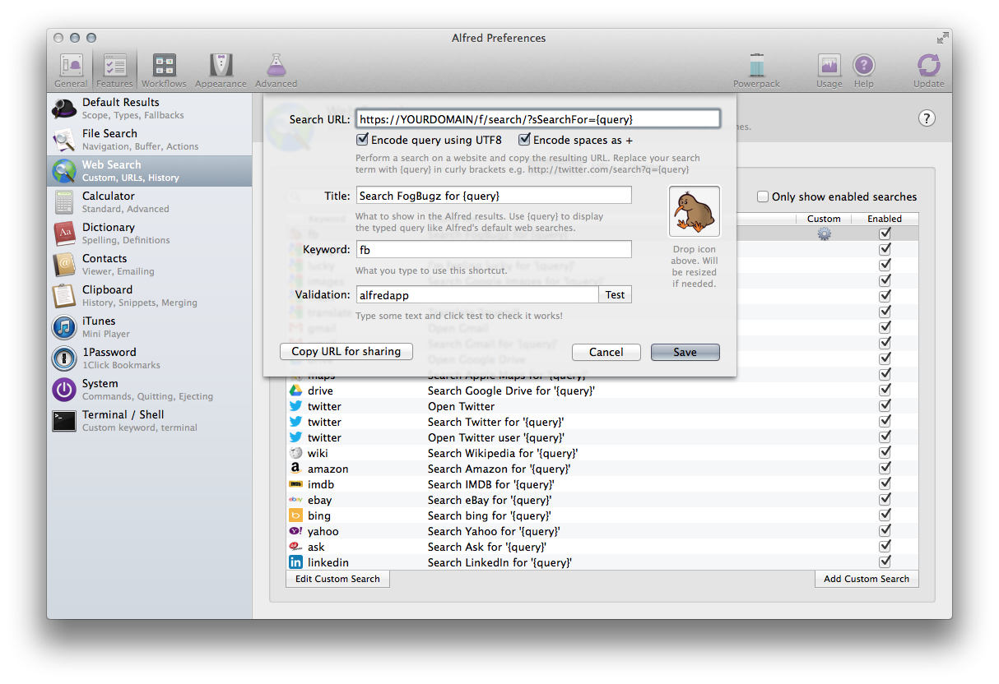Disable the yahoo search enabled checkbox
The height and width of the screenshot is (684, 999).
885,531
